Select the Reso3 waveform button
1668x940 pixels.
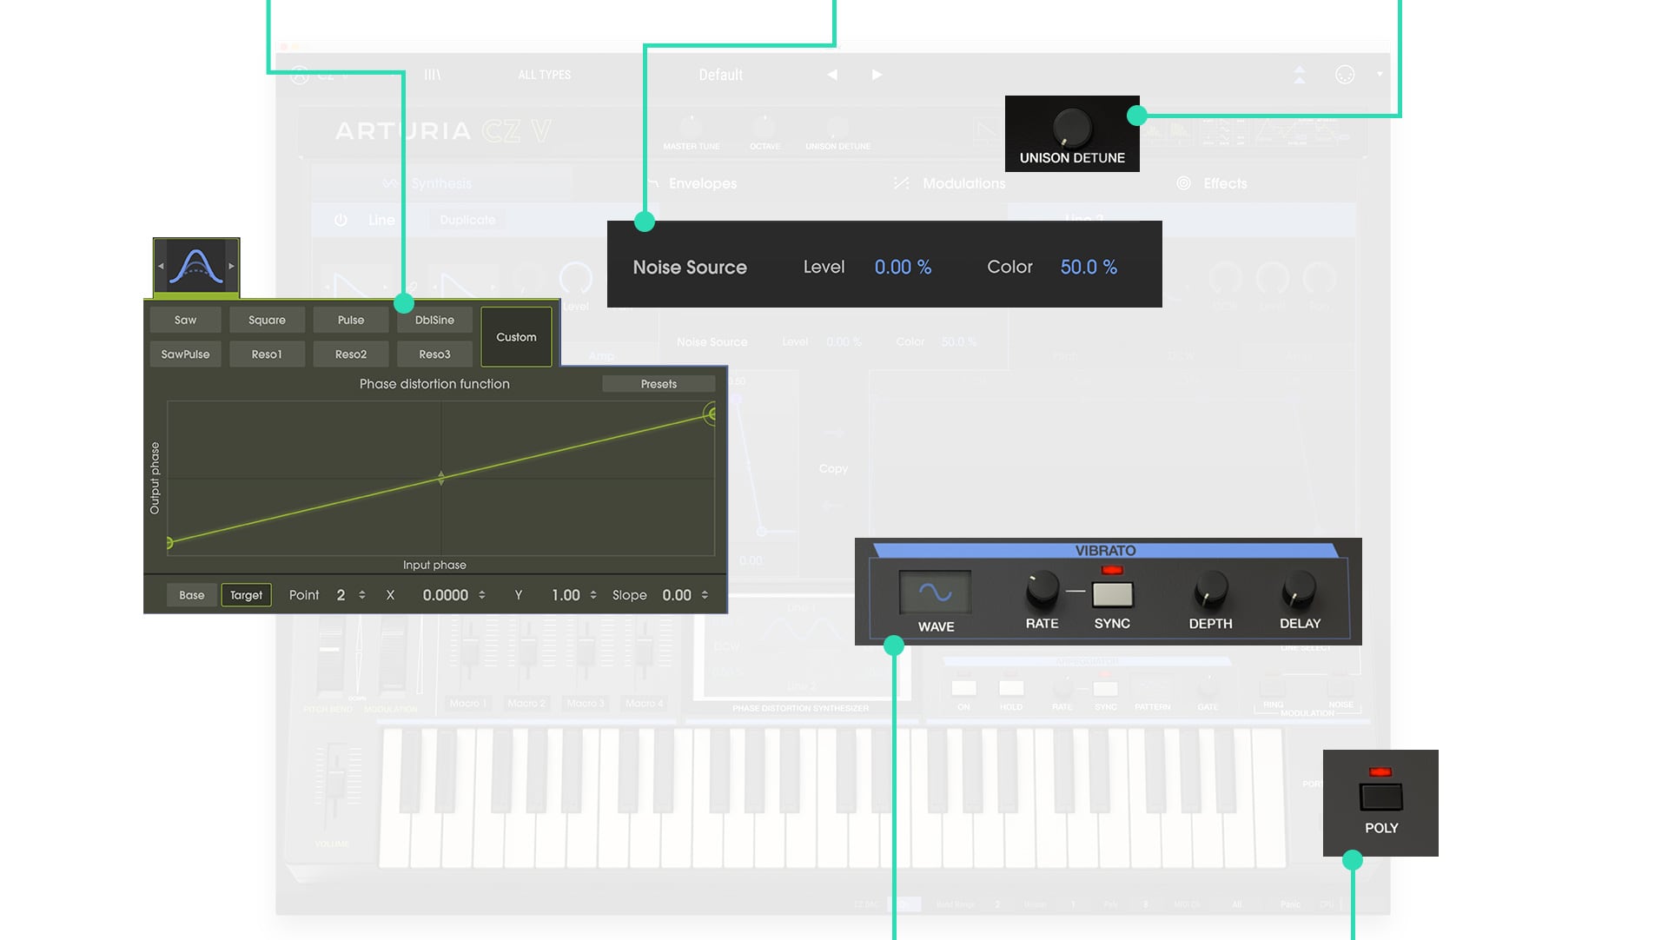point(434,354)
